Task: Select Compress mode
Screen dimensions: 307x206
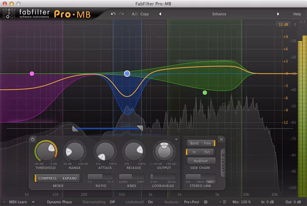Action: coord(47,178)
